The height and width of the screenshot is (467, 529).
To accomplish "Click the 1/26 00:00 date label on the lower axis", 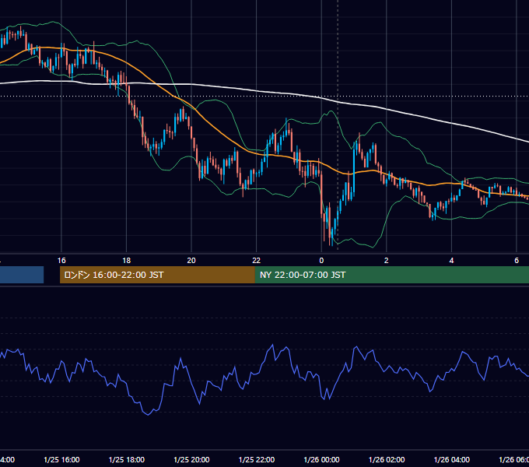I will [321, 460].
